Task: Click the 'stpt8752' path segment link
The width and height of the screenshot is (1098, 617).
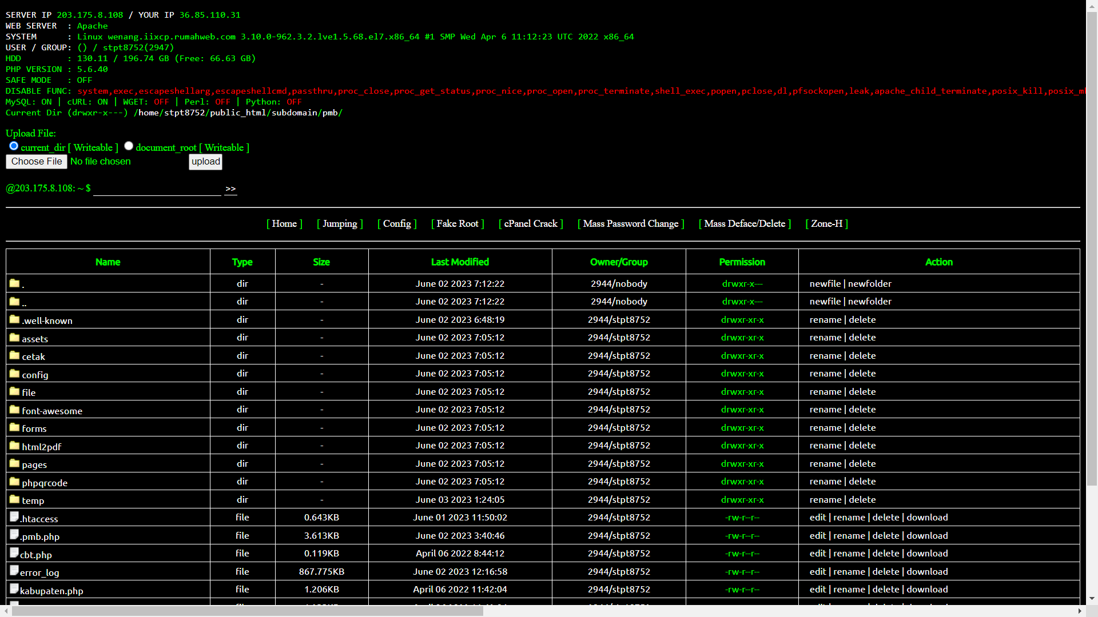Action: pos(184,113)
